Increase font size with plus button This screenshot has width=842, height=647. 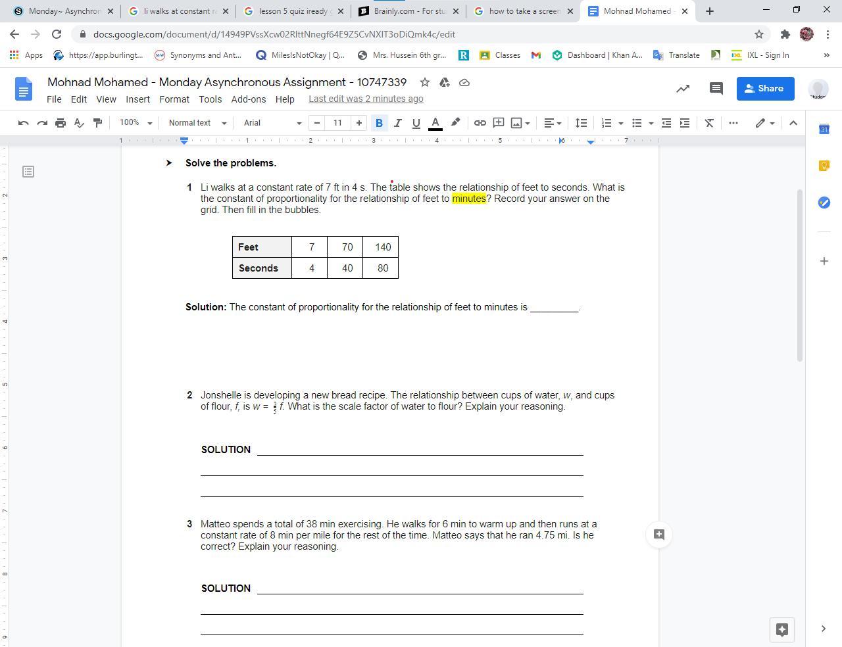tap(359, 123)
